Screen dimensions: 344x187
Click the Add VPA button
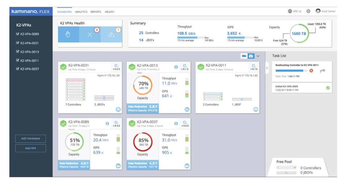[30, 148]
